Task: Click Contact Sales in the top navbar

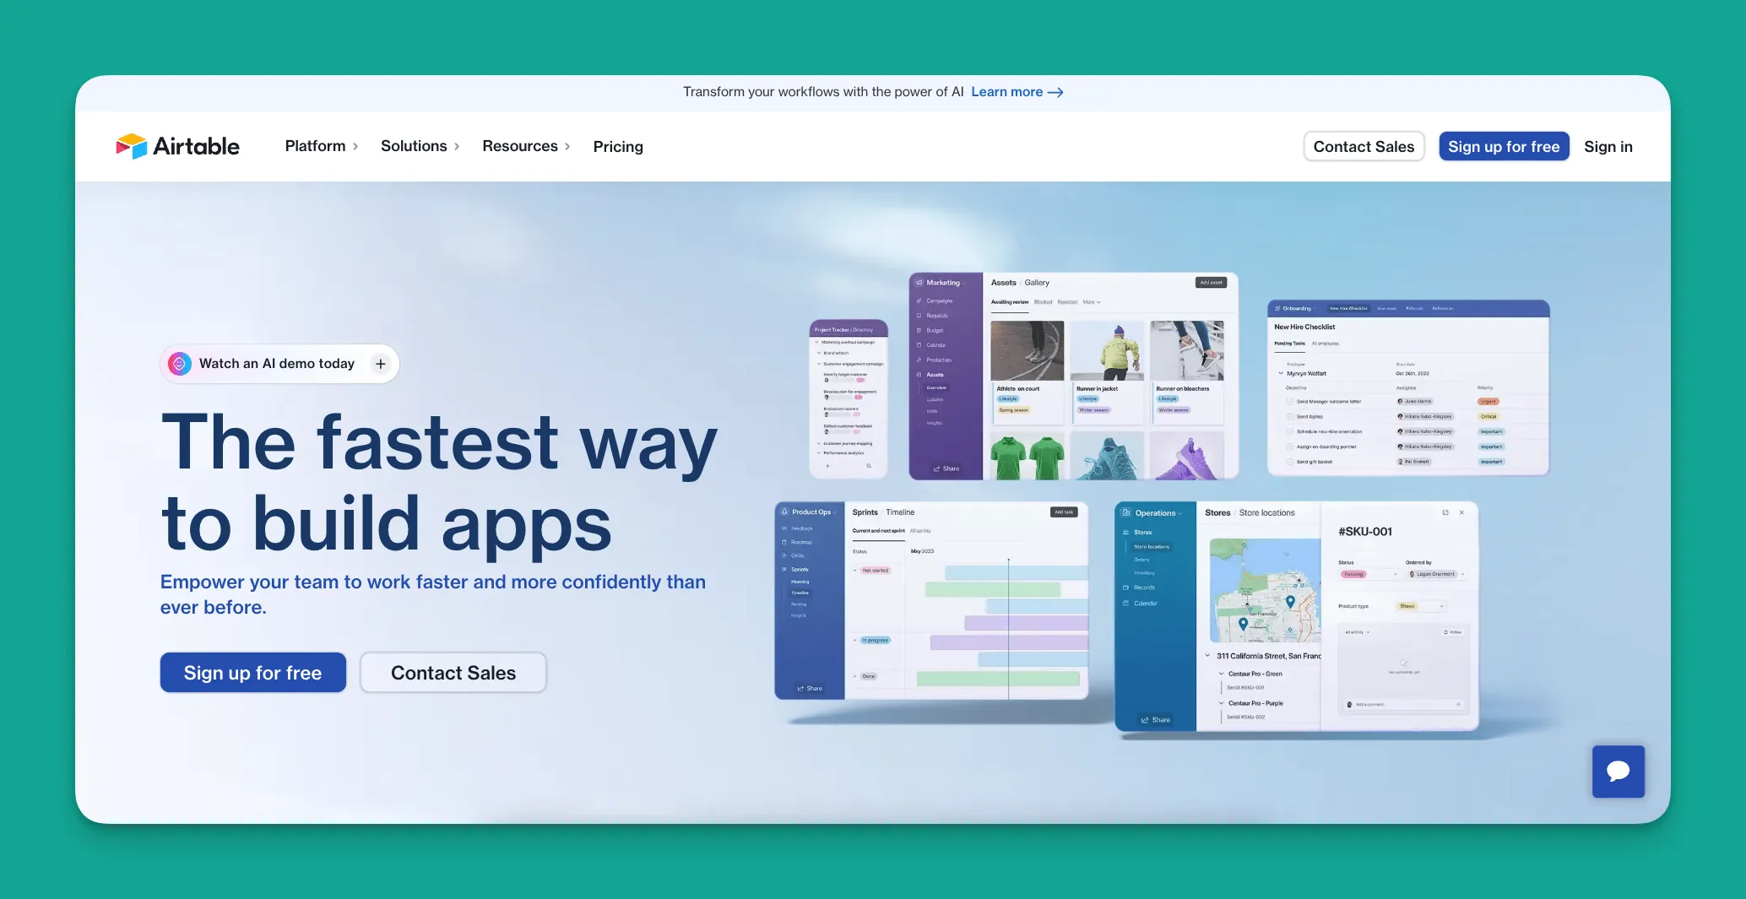Action: [1363, 147]
